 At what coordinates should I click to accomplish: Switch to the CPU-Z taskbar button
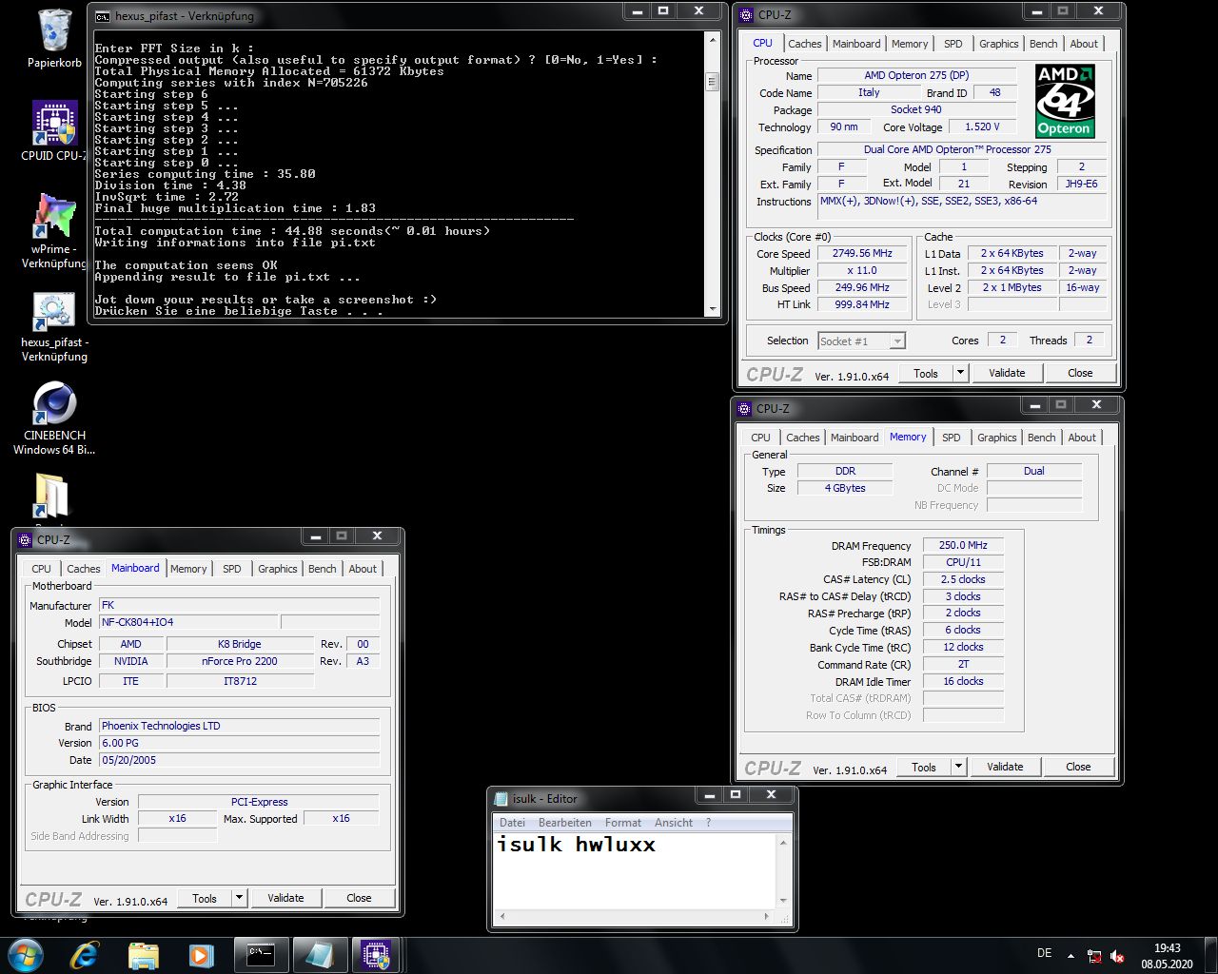(377, 955)
